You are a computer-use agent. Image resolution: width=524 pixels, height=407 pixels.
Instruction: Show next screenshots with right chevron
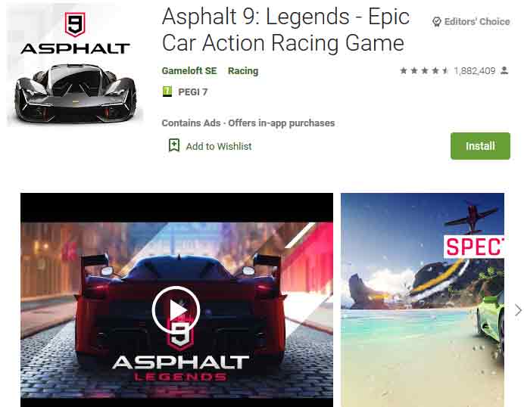[518, 310]
